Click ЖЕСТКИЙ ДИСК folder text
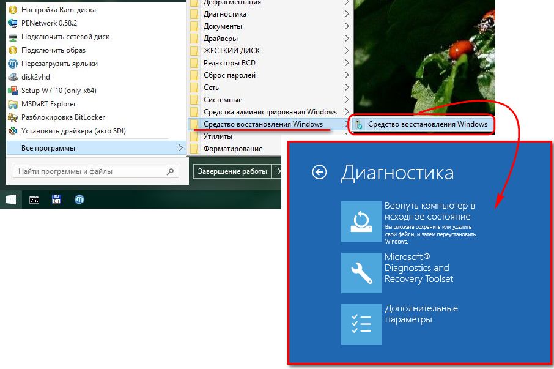 pyautogui.click(x=231, y=51)
